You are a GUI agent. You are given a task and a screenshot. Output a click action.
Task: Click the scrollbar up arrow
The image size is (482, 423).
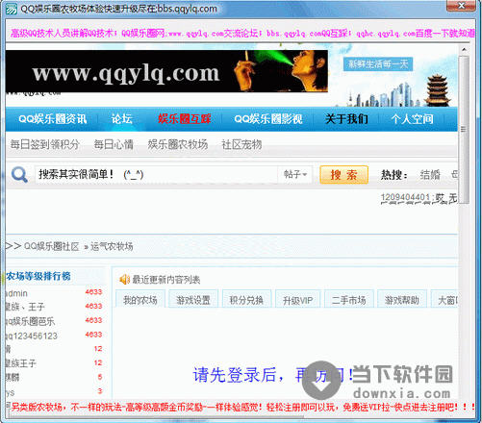464,50
